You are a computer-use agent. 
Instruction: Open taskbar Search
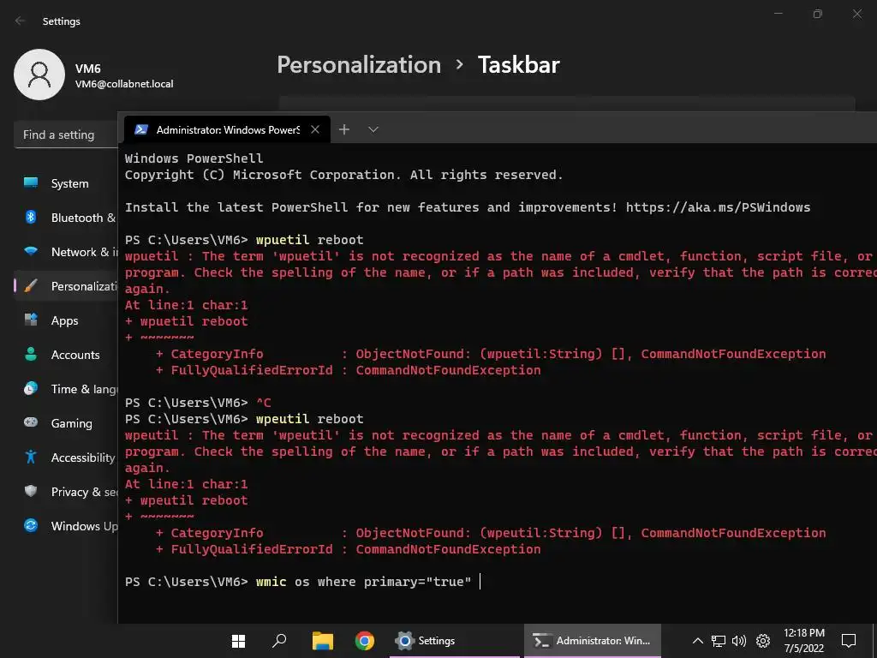pyautogui.click(x=279, y=641)
